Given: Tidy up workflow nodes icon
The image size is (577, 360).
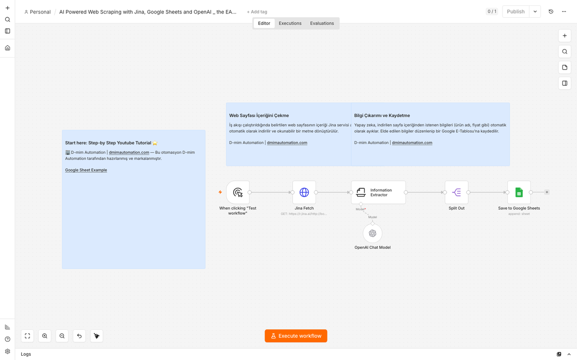Looking at the screenshot, I should tap(97, 336).
